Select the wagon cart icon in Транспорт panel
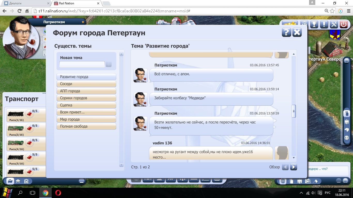This screenshot has width=353, height=198. pos(18,181)
